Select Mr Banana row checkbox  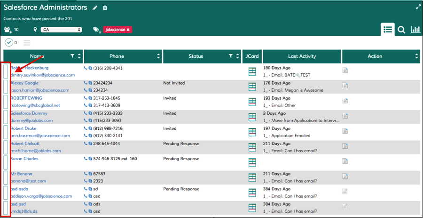coord(5,177)
